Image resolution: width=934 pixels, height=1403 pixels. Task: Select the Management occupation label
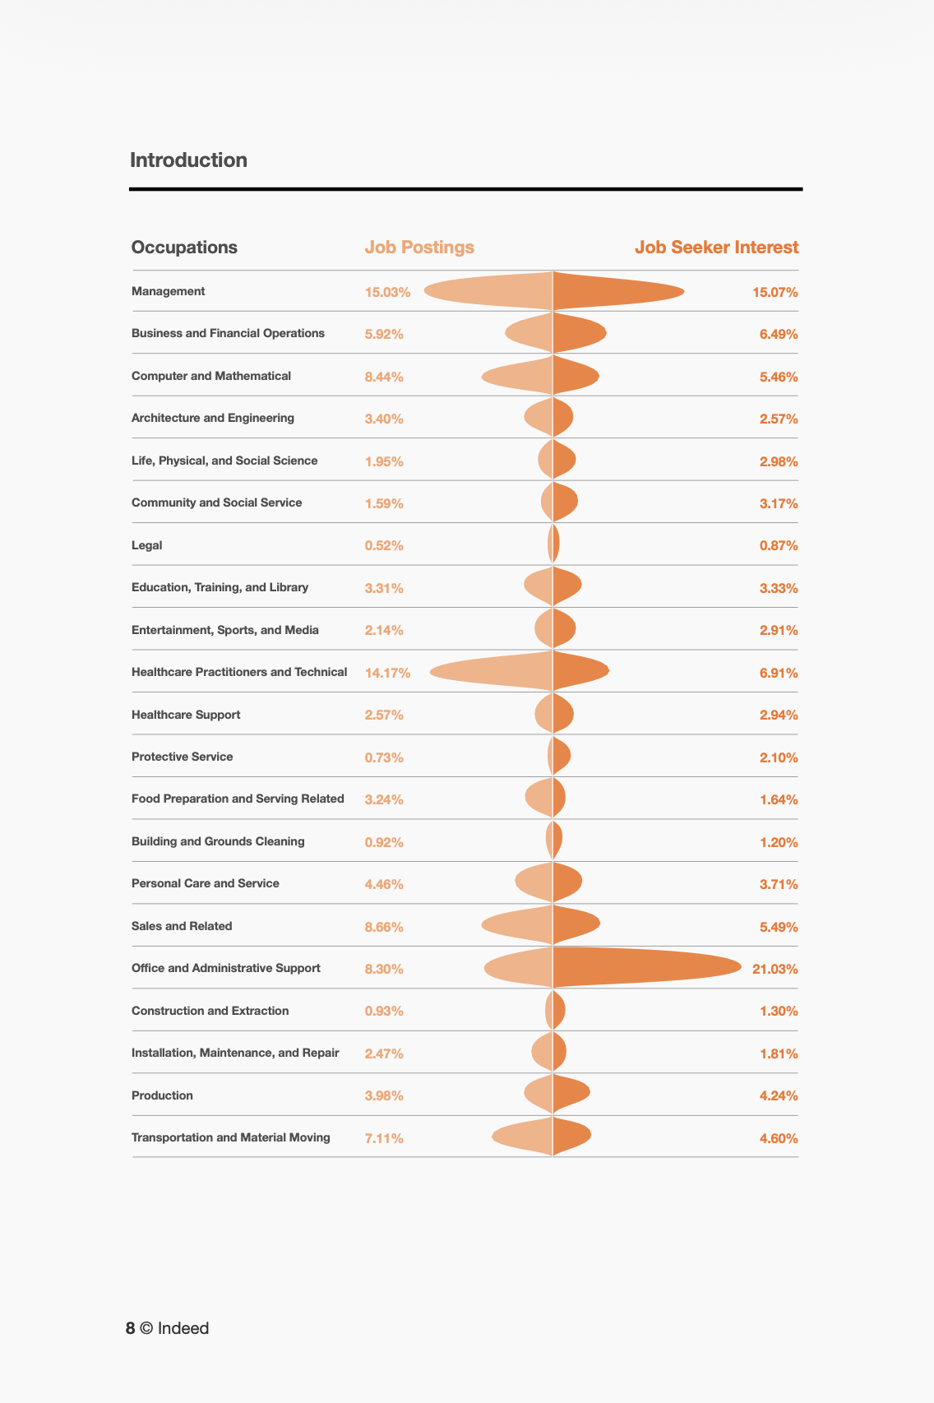[169, 291]
